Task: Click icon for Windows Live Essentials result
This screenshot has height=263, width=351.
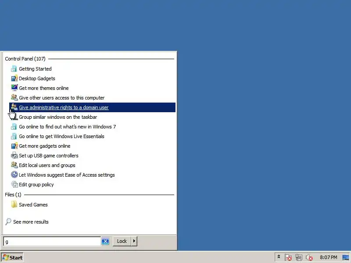Action: click(x=14, y=136)
